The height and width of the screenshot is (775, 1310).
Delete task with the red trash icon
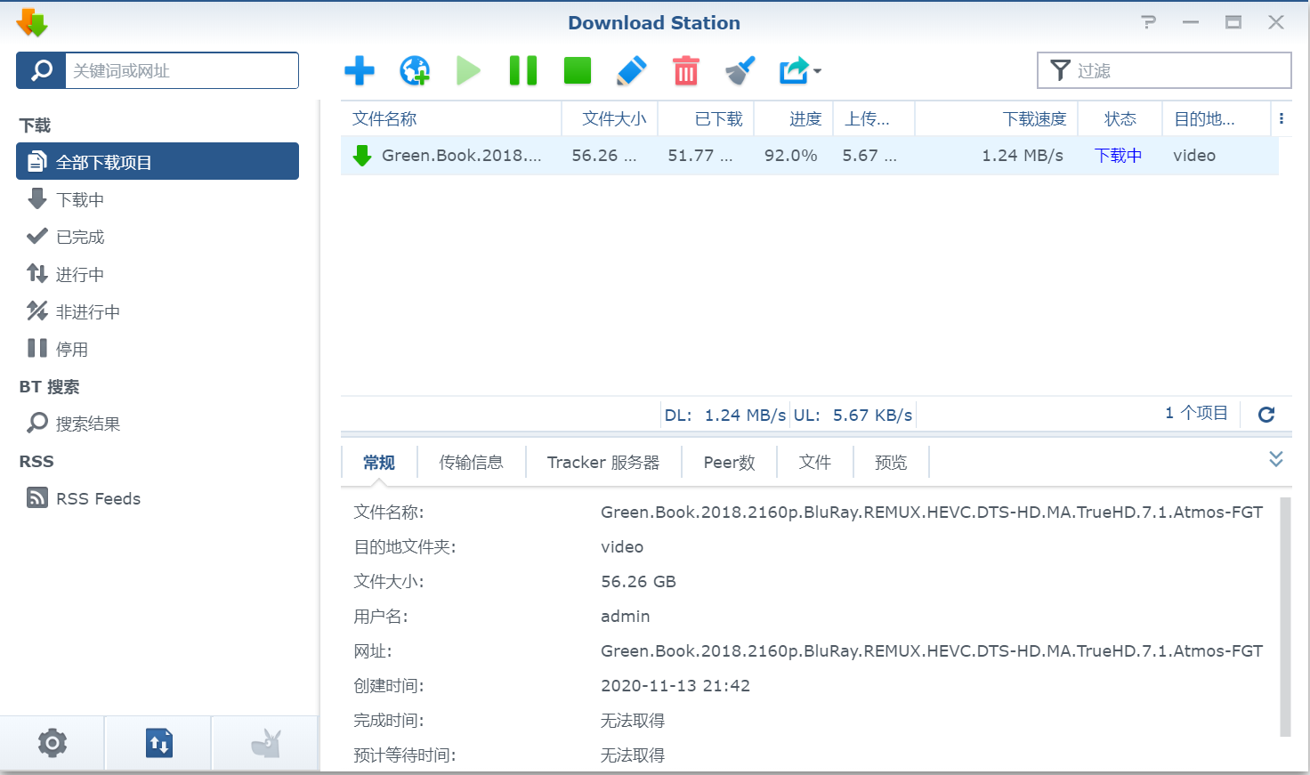(685, 70)
